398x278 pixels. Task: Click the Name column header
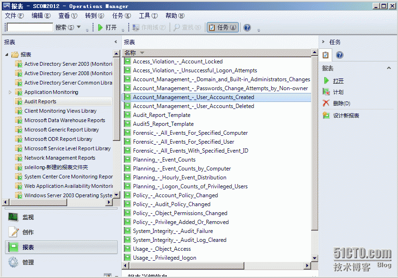(x=218, y=53)
